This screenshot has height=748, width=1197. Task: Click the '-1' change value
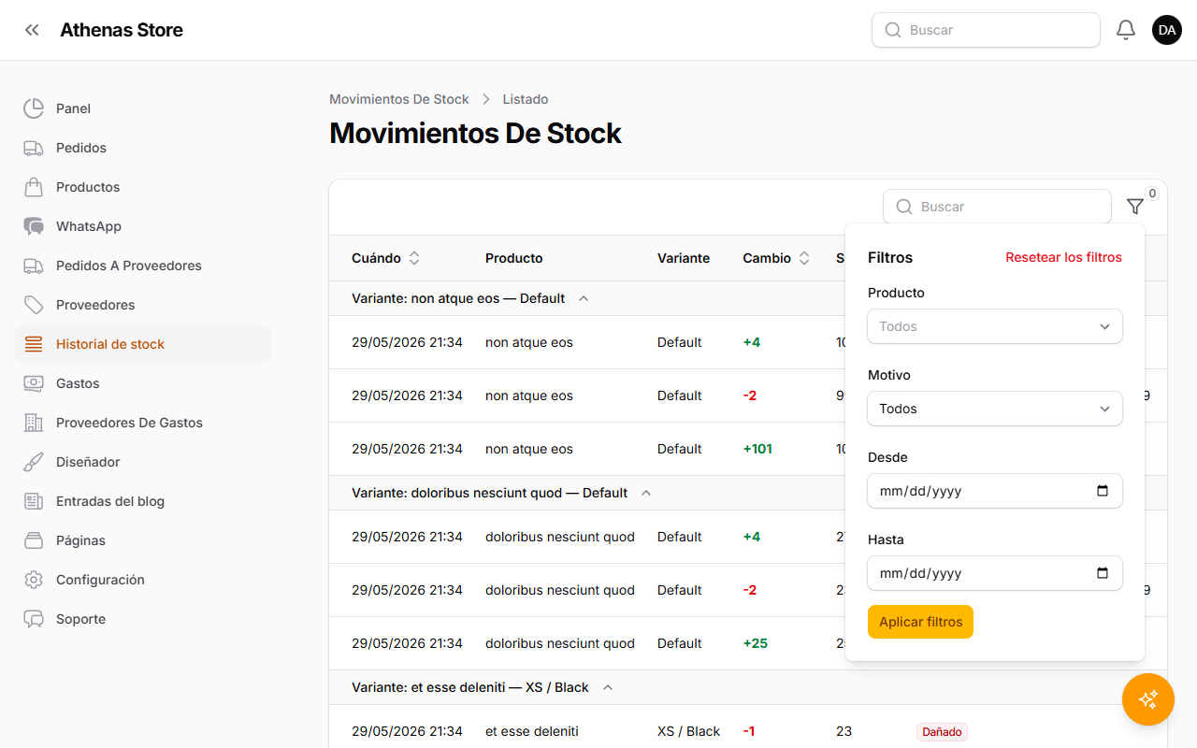749,731
